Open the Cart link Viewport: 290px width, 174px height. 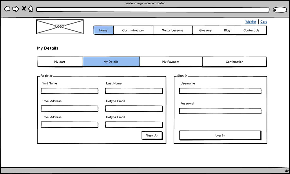click(x=264, y=22)
